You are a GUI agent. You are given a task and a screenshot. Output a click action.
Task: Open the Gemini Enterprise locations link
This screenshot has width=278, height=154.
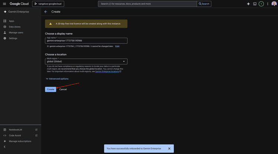coord(108,71)
